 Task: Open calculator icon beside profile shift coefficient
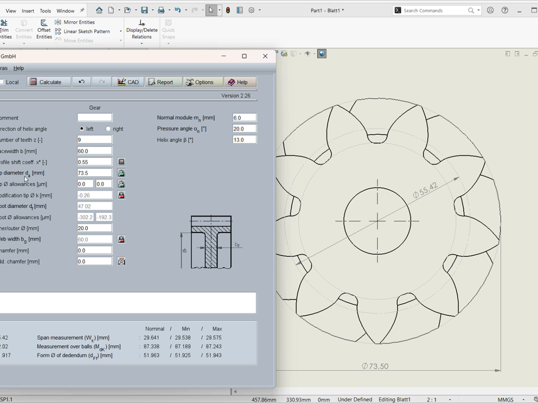click(122, 162)
